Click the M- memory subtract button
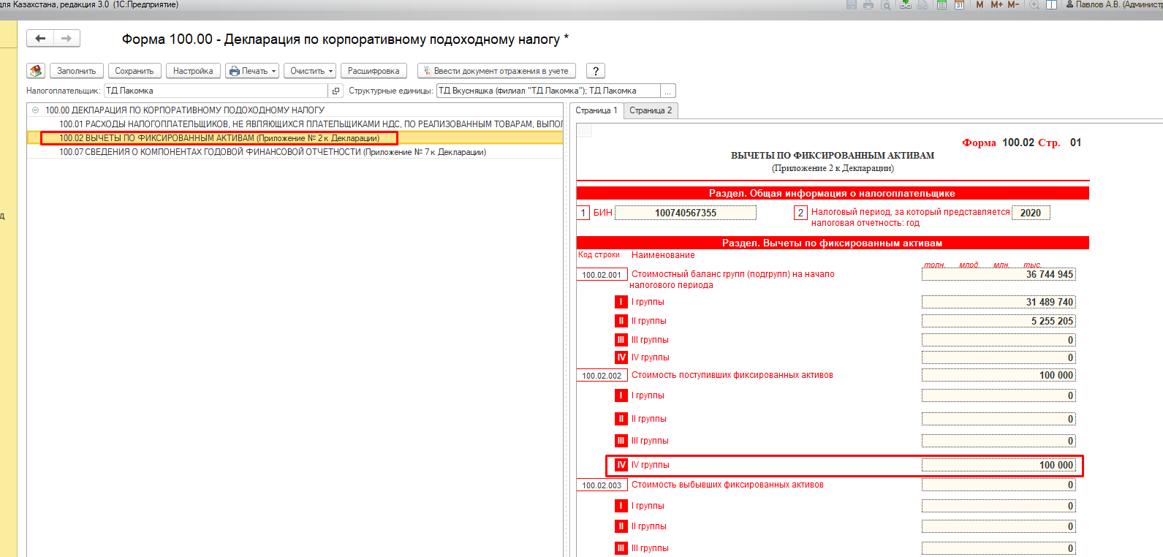Image resolution: width=1163 pixels, height=557 pixels. click(1013, 4)
